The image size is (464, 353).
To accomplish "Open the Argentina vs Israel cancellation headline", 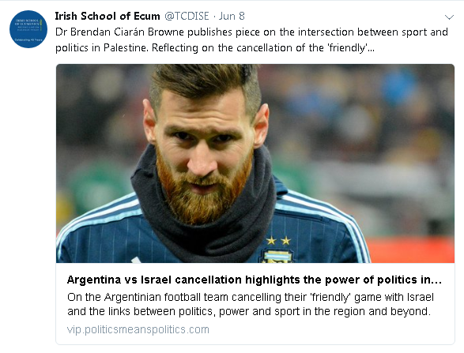I will coord(255,280).
